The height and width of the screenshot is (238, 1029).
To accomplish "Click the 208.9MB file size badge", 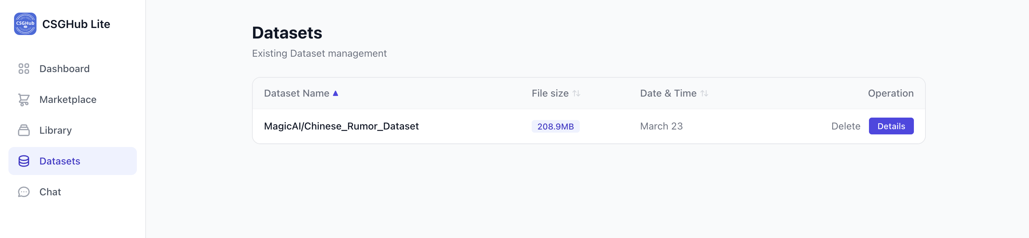I will pos(555,126).
